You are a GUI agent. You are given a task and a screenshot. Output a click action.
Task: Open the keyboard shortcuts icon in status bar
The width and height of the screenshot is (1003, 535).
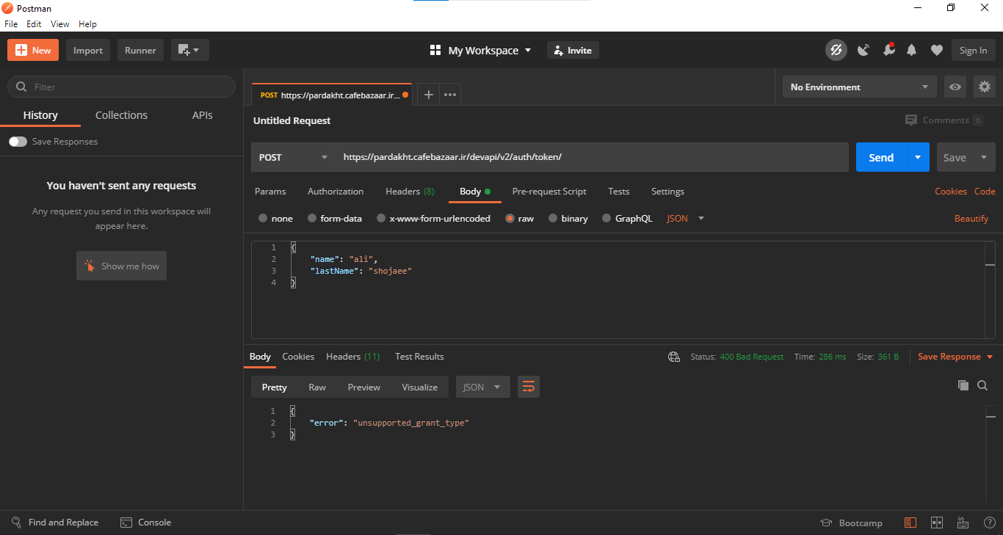click(962, 523)
